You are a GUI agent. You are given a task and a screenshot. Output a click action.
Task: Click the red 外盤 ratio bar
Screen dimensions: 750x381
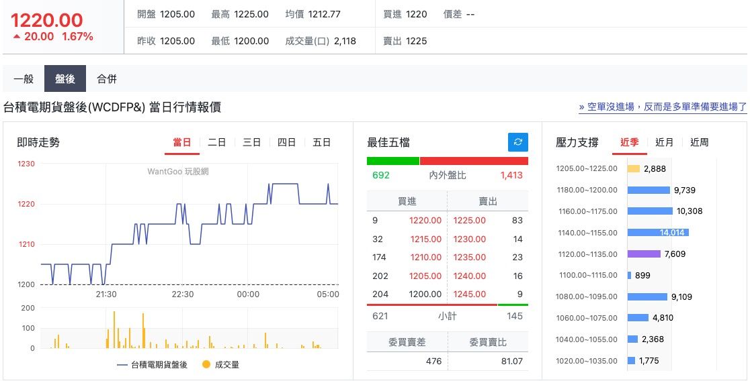pos(474,161)
